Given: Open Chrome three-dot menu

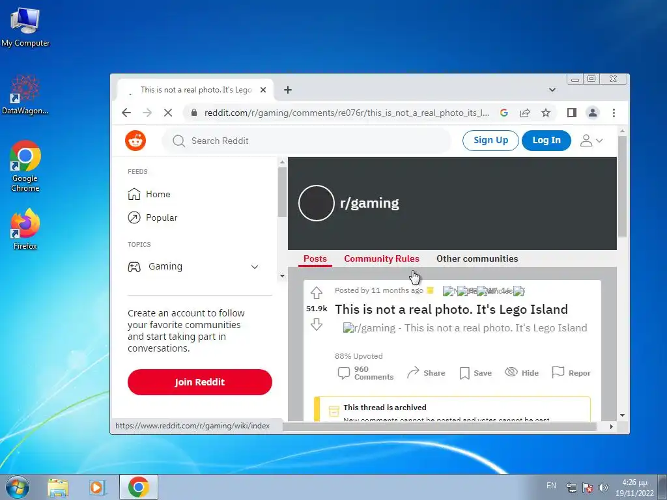Looking at the screenshot, I should (x=614, y=113).
